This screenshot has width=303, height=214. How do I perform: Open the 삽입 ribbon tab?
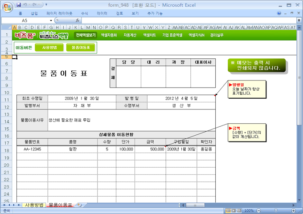[34, 13]
